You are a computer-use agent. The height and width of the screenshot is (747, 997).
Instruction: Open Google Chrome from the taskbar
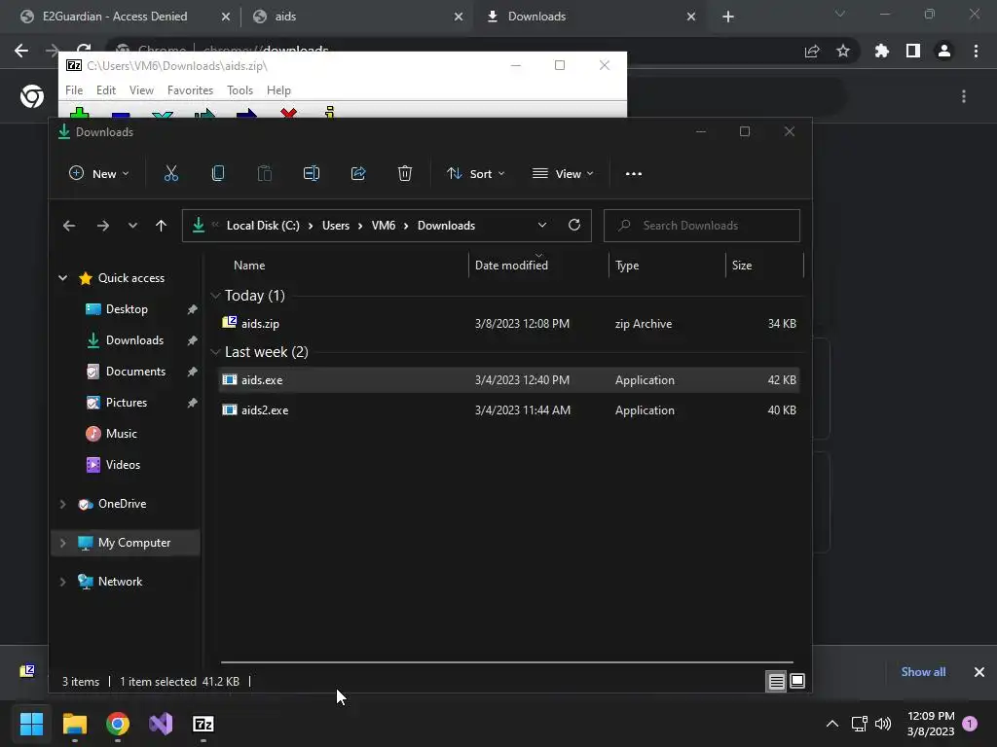(118, 724)
